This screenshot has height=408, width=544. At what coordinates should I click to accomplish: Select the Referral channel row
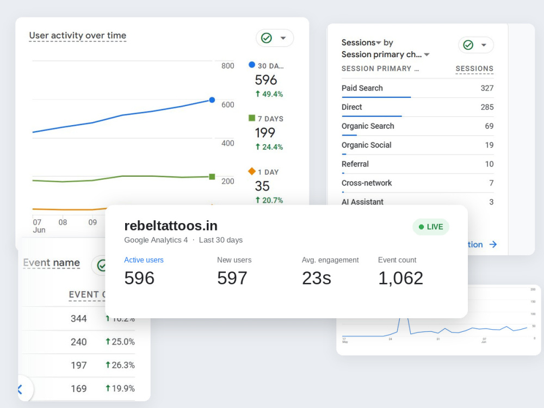coord(417,164)
